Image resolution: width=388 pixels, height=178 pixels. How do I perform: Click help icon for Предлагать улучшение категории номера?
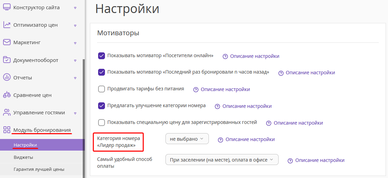pos(217,106)
